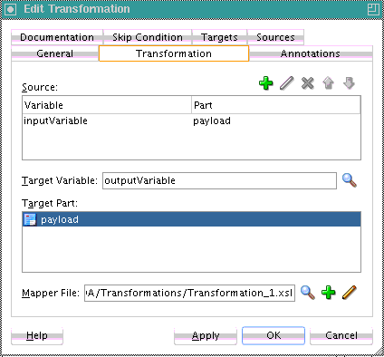The width and height of the screenshot is (384, 357).
Task: Move source up with the up arrow
Action: pyautogui.click(x=328, y=83)
